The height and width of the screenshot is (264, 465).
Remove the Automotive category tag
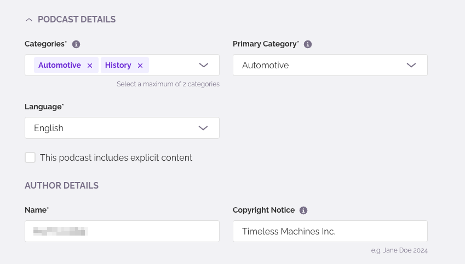(x=90, y=66)
